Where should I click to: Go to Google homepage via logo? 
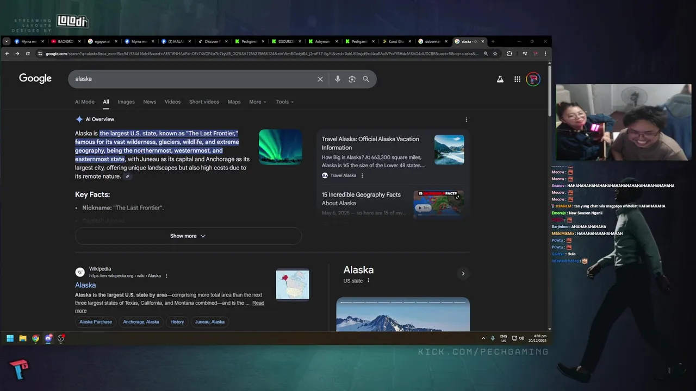tap(35, 79)
